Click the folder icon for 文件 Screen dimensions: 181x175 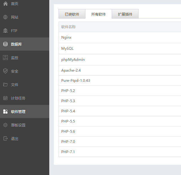[x=5, y=85]
